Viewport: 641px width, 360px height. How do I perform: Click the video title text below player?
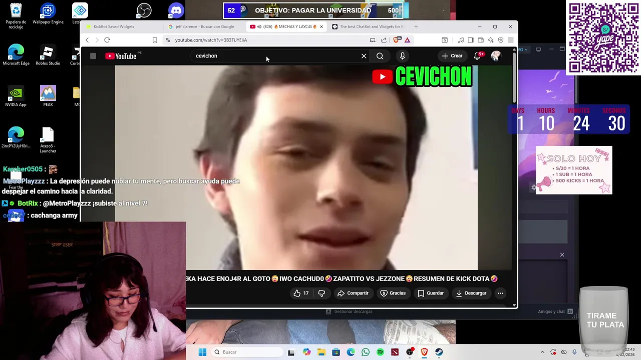coord(342,279)
